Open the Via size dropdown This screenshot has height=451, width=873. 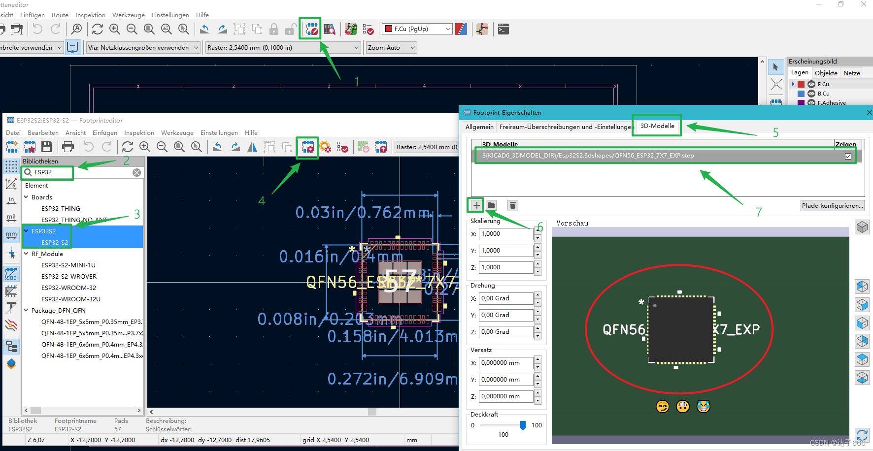pos(143,48)
